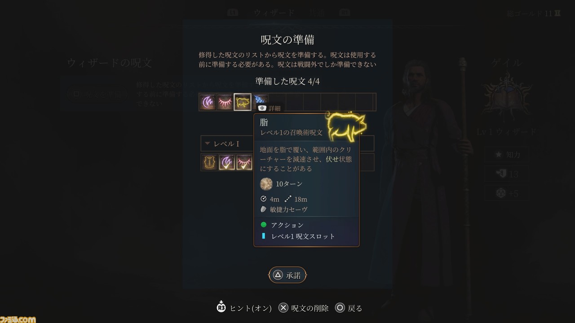Confirm with the 承諾 button

287,275
